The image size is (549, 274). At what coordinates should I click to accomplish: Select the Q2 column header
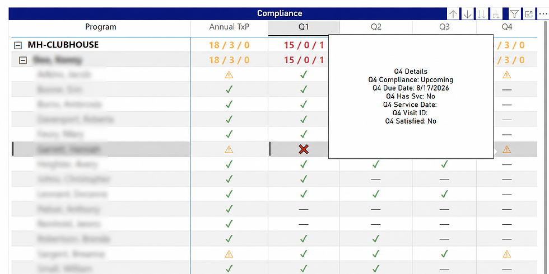376,27
